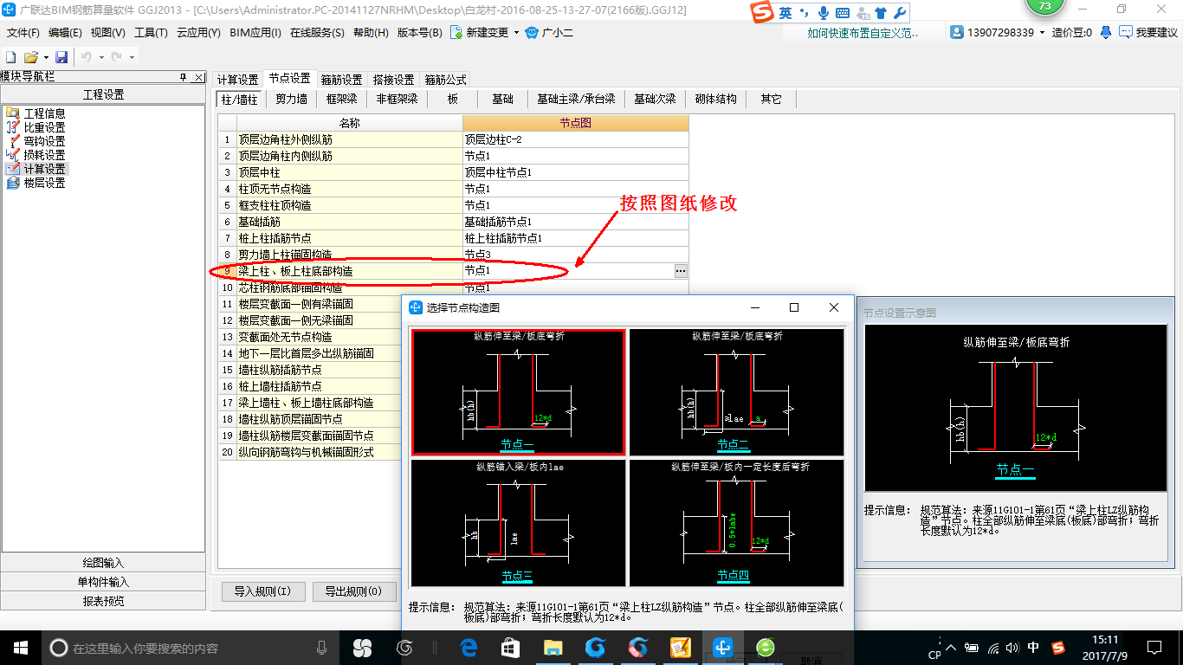Toggle the Sogou 英 language mode
This screenshot has width=1183, height=665.
tap(785, 13)
